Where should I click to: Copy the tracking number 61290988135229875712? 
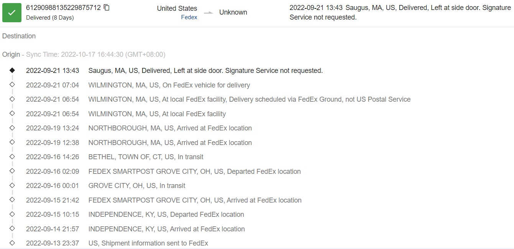[107, 8]
